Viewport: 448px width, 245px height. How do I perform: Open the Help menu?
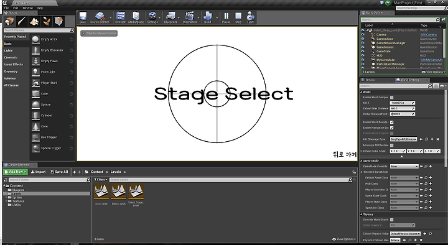[40, 8]
